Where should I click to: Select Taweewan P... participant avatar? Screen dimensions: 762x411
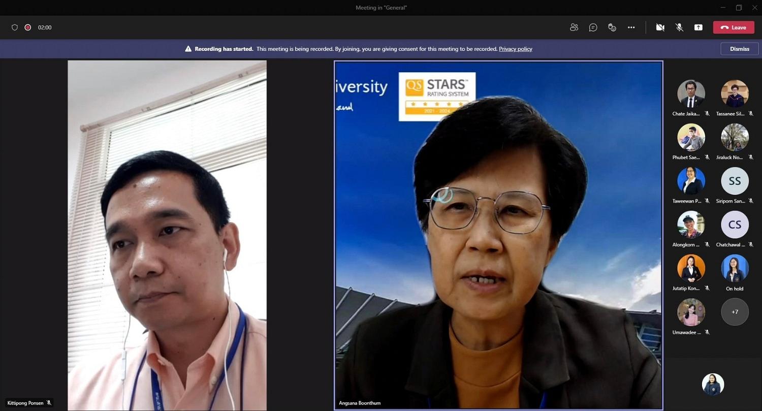tap(691, 181)
